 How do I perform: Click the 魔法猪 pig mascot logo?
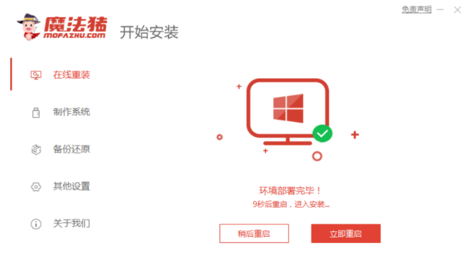[x=28, y=27]
